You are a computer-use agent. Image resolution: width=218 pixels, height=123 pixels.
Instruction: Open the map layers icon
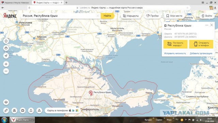6,102
